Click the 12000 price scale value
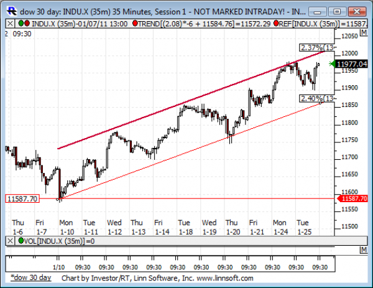 [349, 53]
